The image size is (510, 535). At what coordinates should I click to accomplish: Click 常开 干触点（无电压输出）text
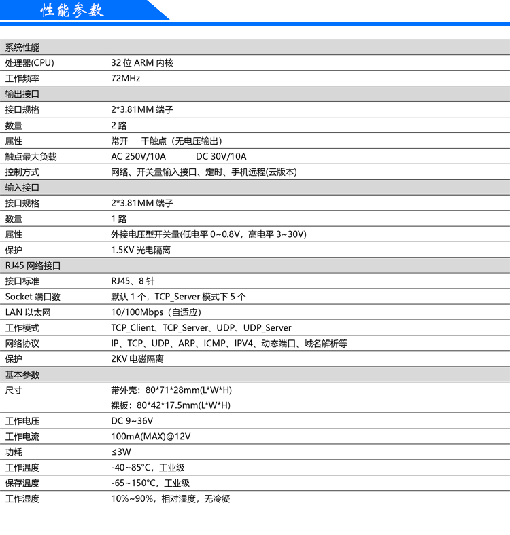pos(167,141)
